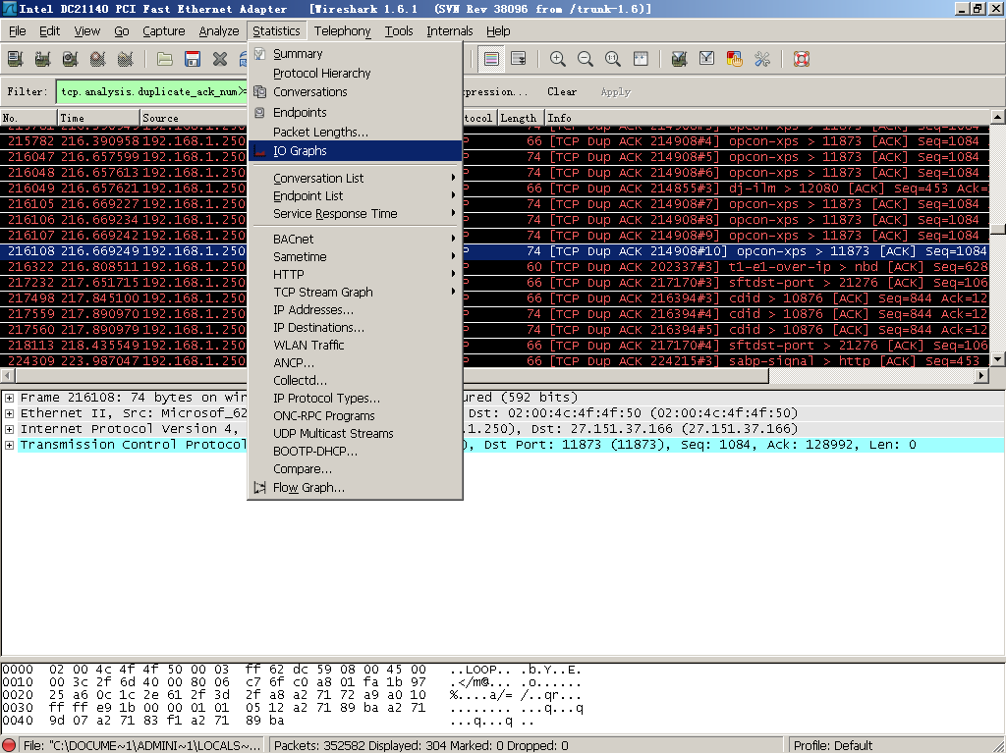This screenshot has width=1006, height=754.
Task: Click the help lifebuoy icon
Action: click(802, 59)
